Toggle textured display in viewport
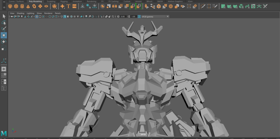The width and height of the screenshot is (280, 139). 74,17
